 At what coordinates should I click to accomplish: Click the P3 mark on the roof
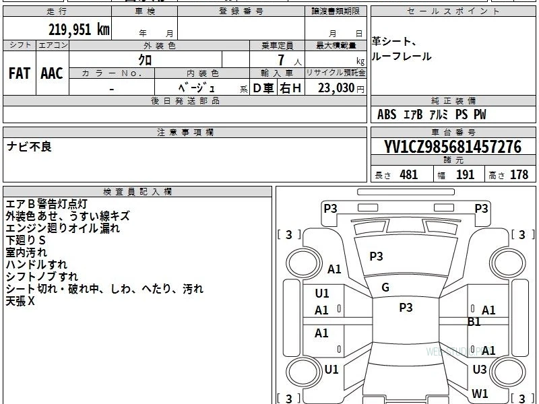coord(406,308)
